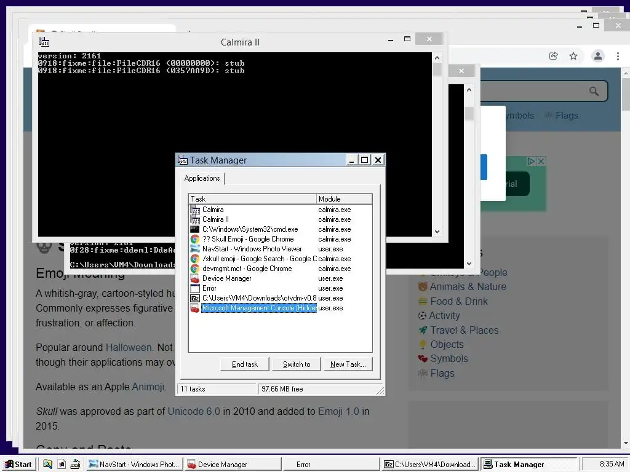Screen dimensions: 630x472
Task: Click the find/search quick launch icon in taskbar
Action: (x=47, y=465)
